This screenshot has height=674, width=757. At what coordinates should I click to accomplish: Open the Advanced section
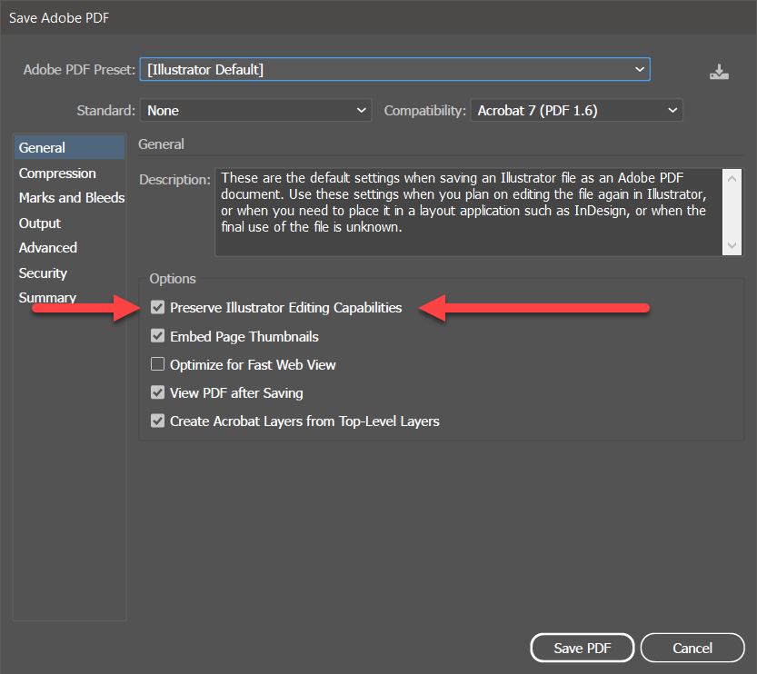pos(48,248)
